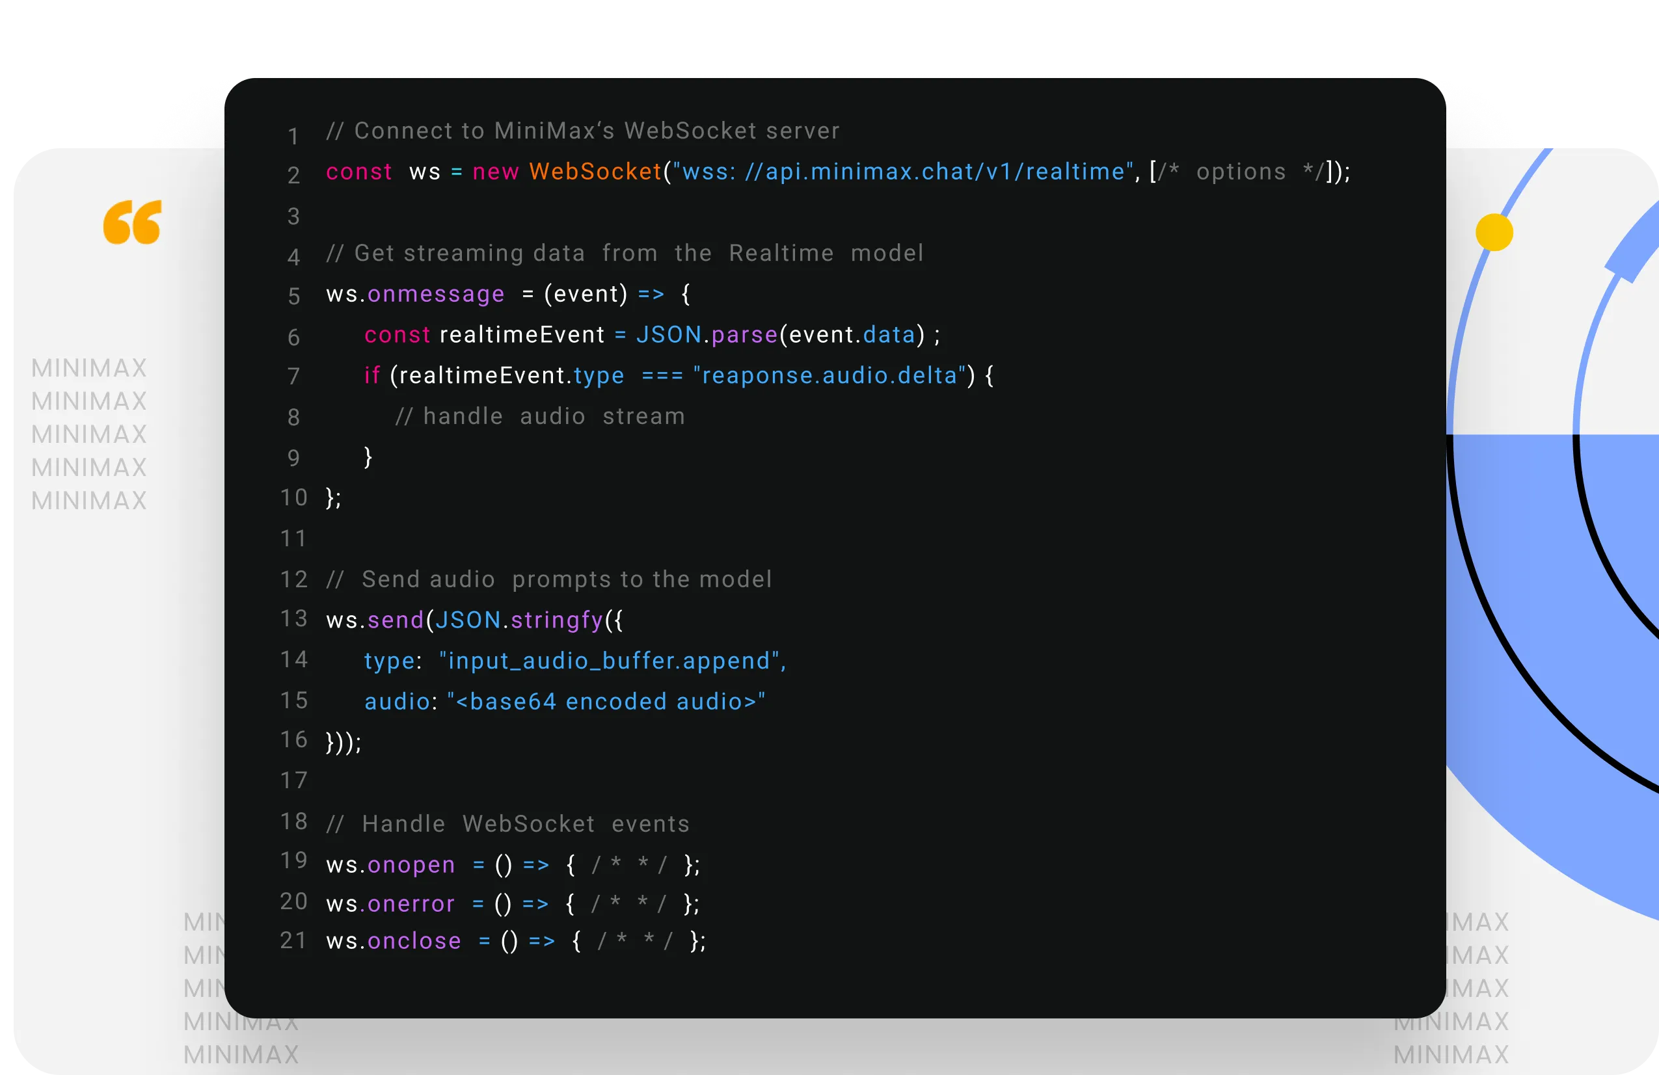1659x1075 pixels.
Task: Click 'onerror' on line 20
Action: click(411, 905)
